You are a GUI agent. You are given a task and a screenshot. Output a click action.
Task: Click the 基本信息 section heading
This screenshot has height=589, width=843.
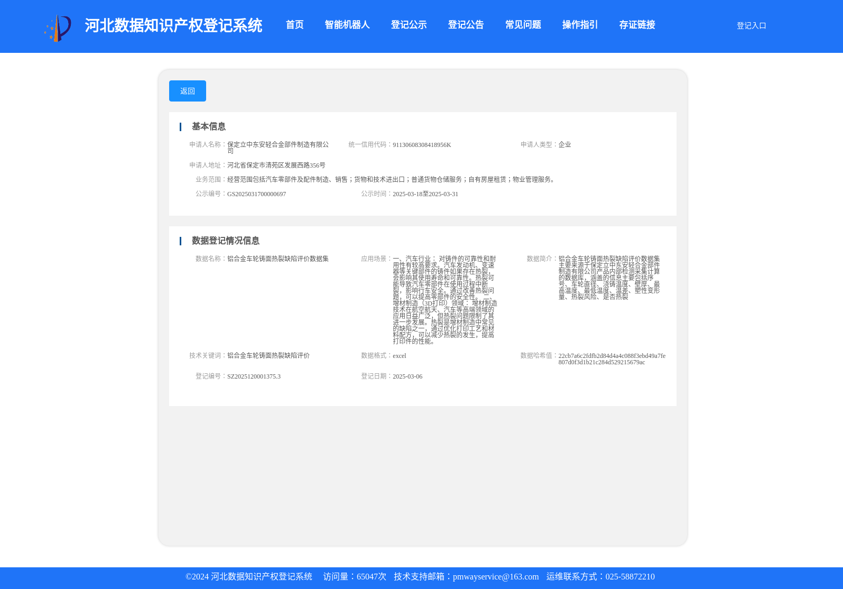[209, 126]
